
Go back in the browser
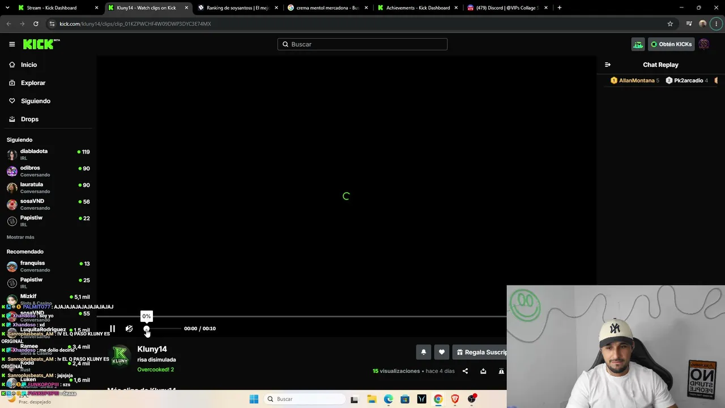(8, 24)
